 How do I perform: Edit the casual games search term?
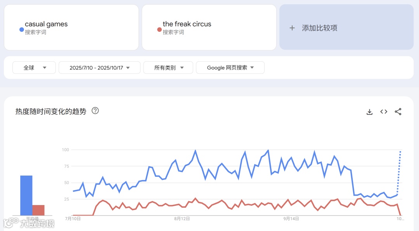click(71, 27)
